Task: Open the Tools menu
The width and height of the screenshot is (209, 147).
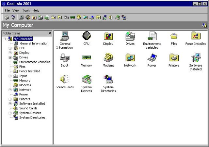Action: 26,10
